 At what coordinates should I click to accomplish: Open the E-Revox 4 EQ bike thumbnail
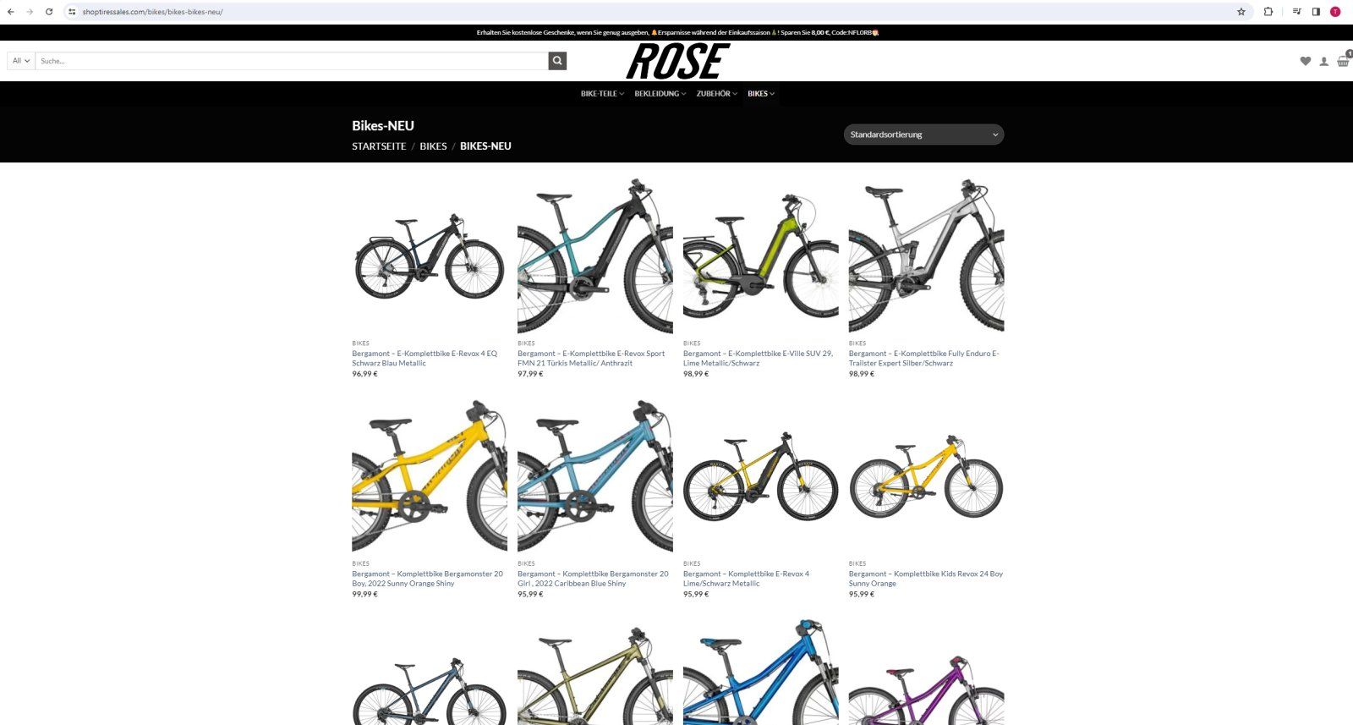430,256
